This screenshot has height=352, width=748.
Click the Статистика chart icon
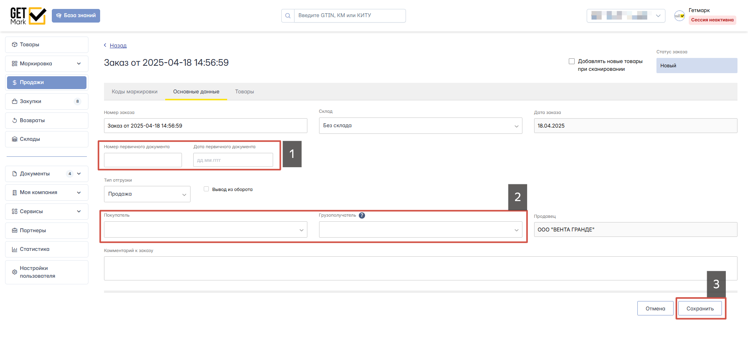(14, 249)
